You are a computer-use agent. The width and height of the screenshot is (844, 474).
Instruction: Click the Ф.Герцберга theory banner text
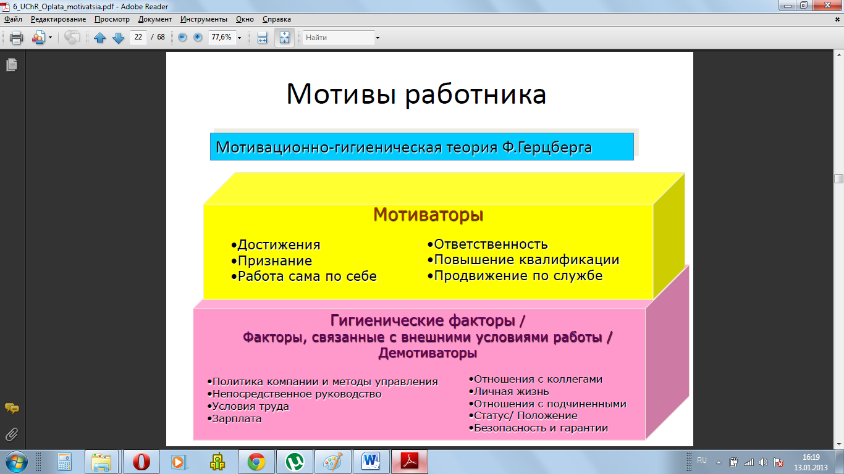404,148
